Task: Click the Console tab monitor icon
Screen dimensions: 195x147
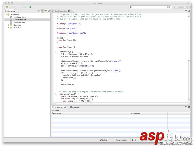Action: [71, 107]
